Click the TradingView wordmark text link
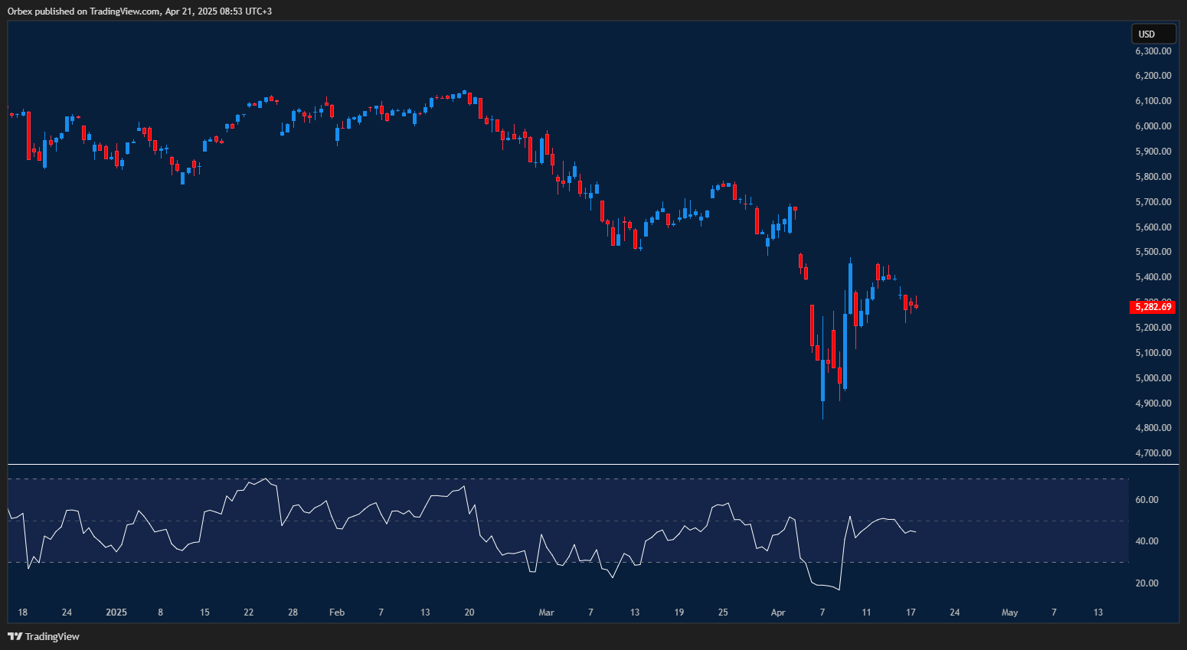Viewport: 1187px width, 650px height. tap(51, 636)
